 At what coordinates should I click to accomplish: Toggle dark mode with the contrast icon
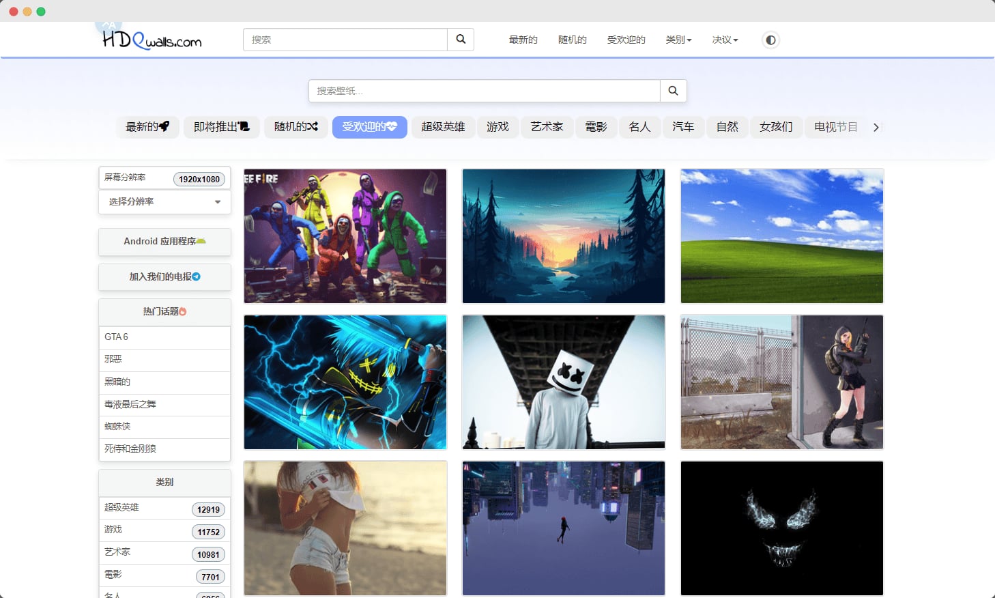click(770, 40)
